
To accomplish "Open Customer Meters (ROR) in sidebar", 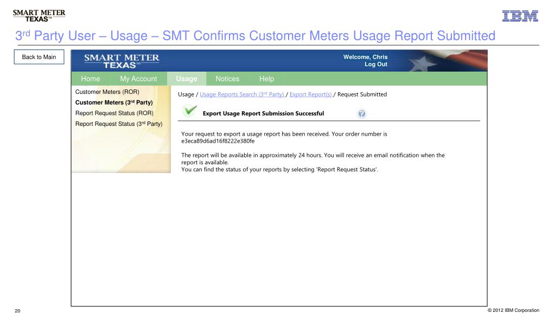I will [x=107, y=92].
